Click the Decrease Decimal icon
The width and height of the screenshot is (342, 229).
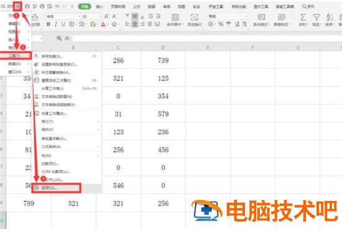click(245, 24)
